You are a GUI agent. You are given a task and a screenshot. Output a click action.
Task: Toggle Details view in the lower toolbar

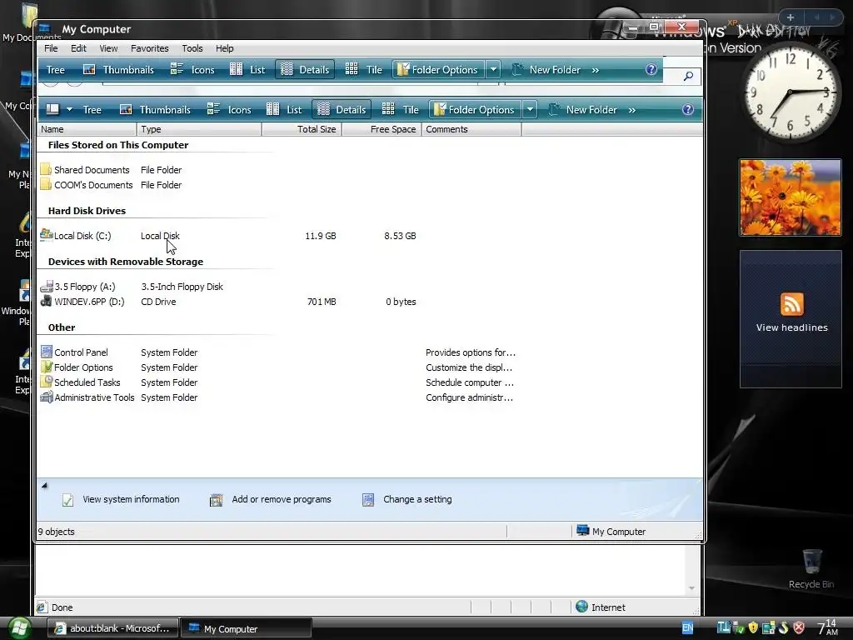click(342, 109)
